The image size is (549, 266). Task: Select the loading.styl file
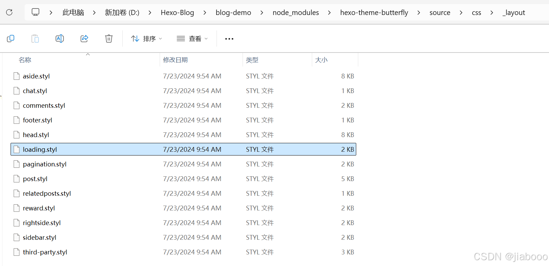(184, 149)
